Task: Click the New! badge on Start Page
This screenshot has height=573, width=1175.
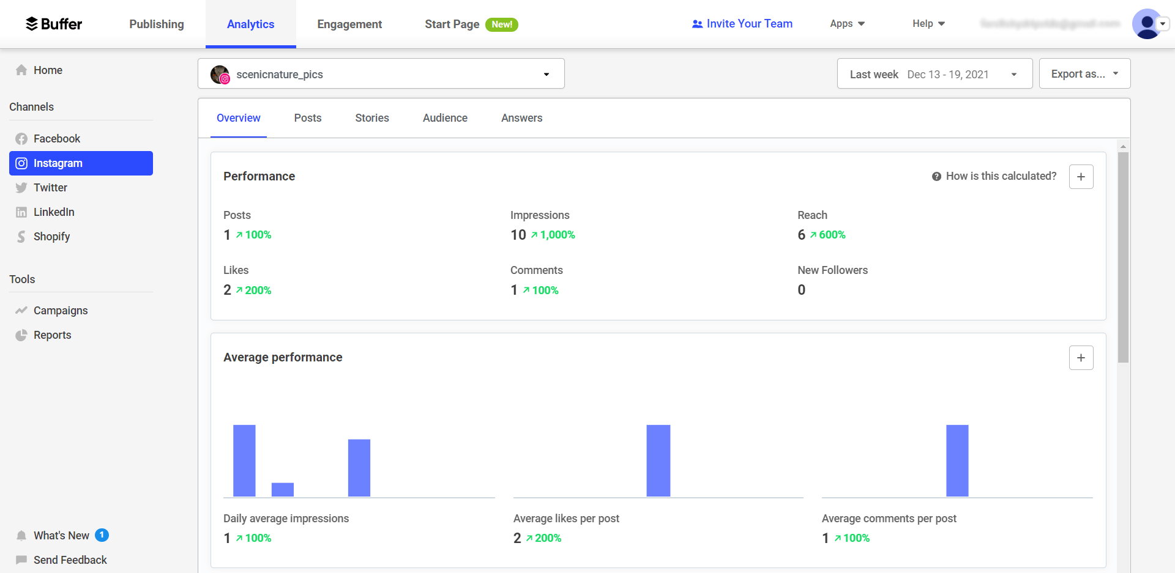Action: pyautogui.click(x=502, y=24)
